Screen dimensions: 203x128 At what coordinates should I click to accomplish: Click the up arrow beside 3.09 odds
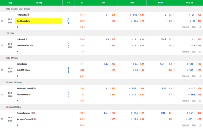point(84,21)
